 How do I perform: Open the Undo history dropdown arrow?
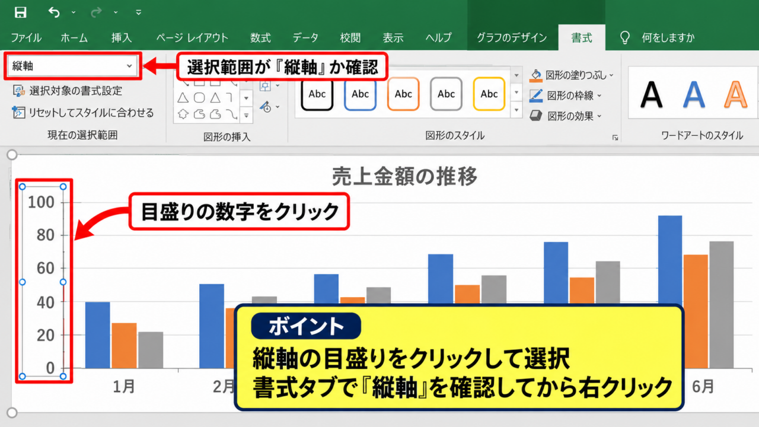pos(73,12)
